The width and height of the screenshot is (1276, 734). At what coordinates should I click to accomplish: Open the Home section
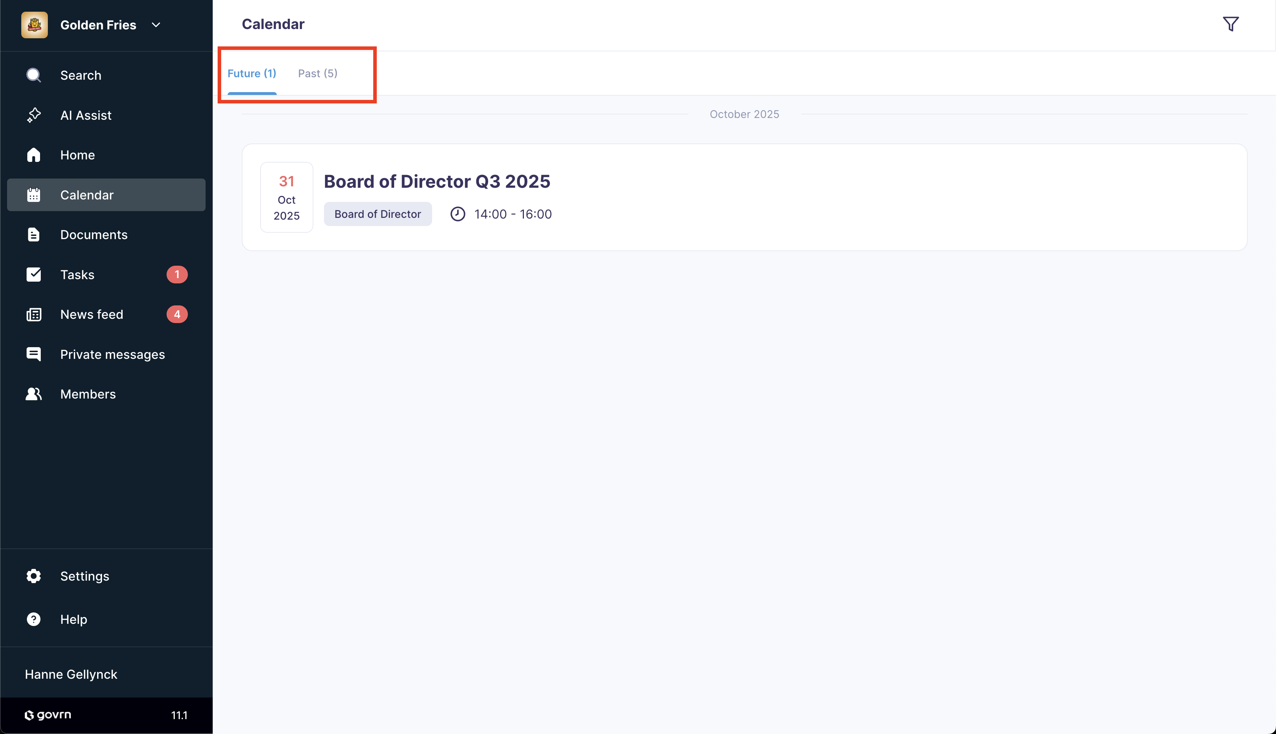77,155
